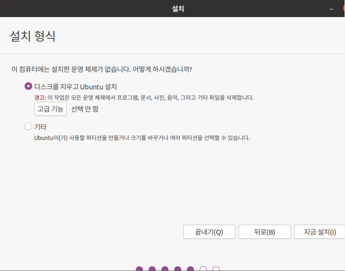The height and width of the screenshot is (271, 345).
Task: Select '디스크를 지우고 Ubuntu 설치' radio option
Action: coord(28,86)
